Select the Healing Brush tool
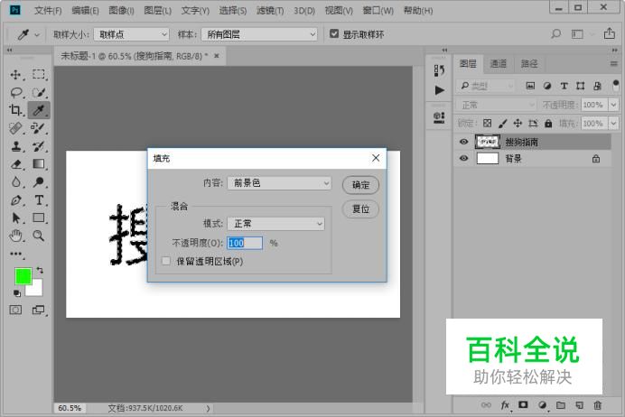This screenshot has width=625, height=417. click(16, 128)
